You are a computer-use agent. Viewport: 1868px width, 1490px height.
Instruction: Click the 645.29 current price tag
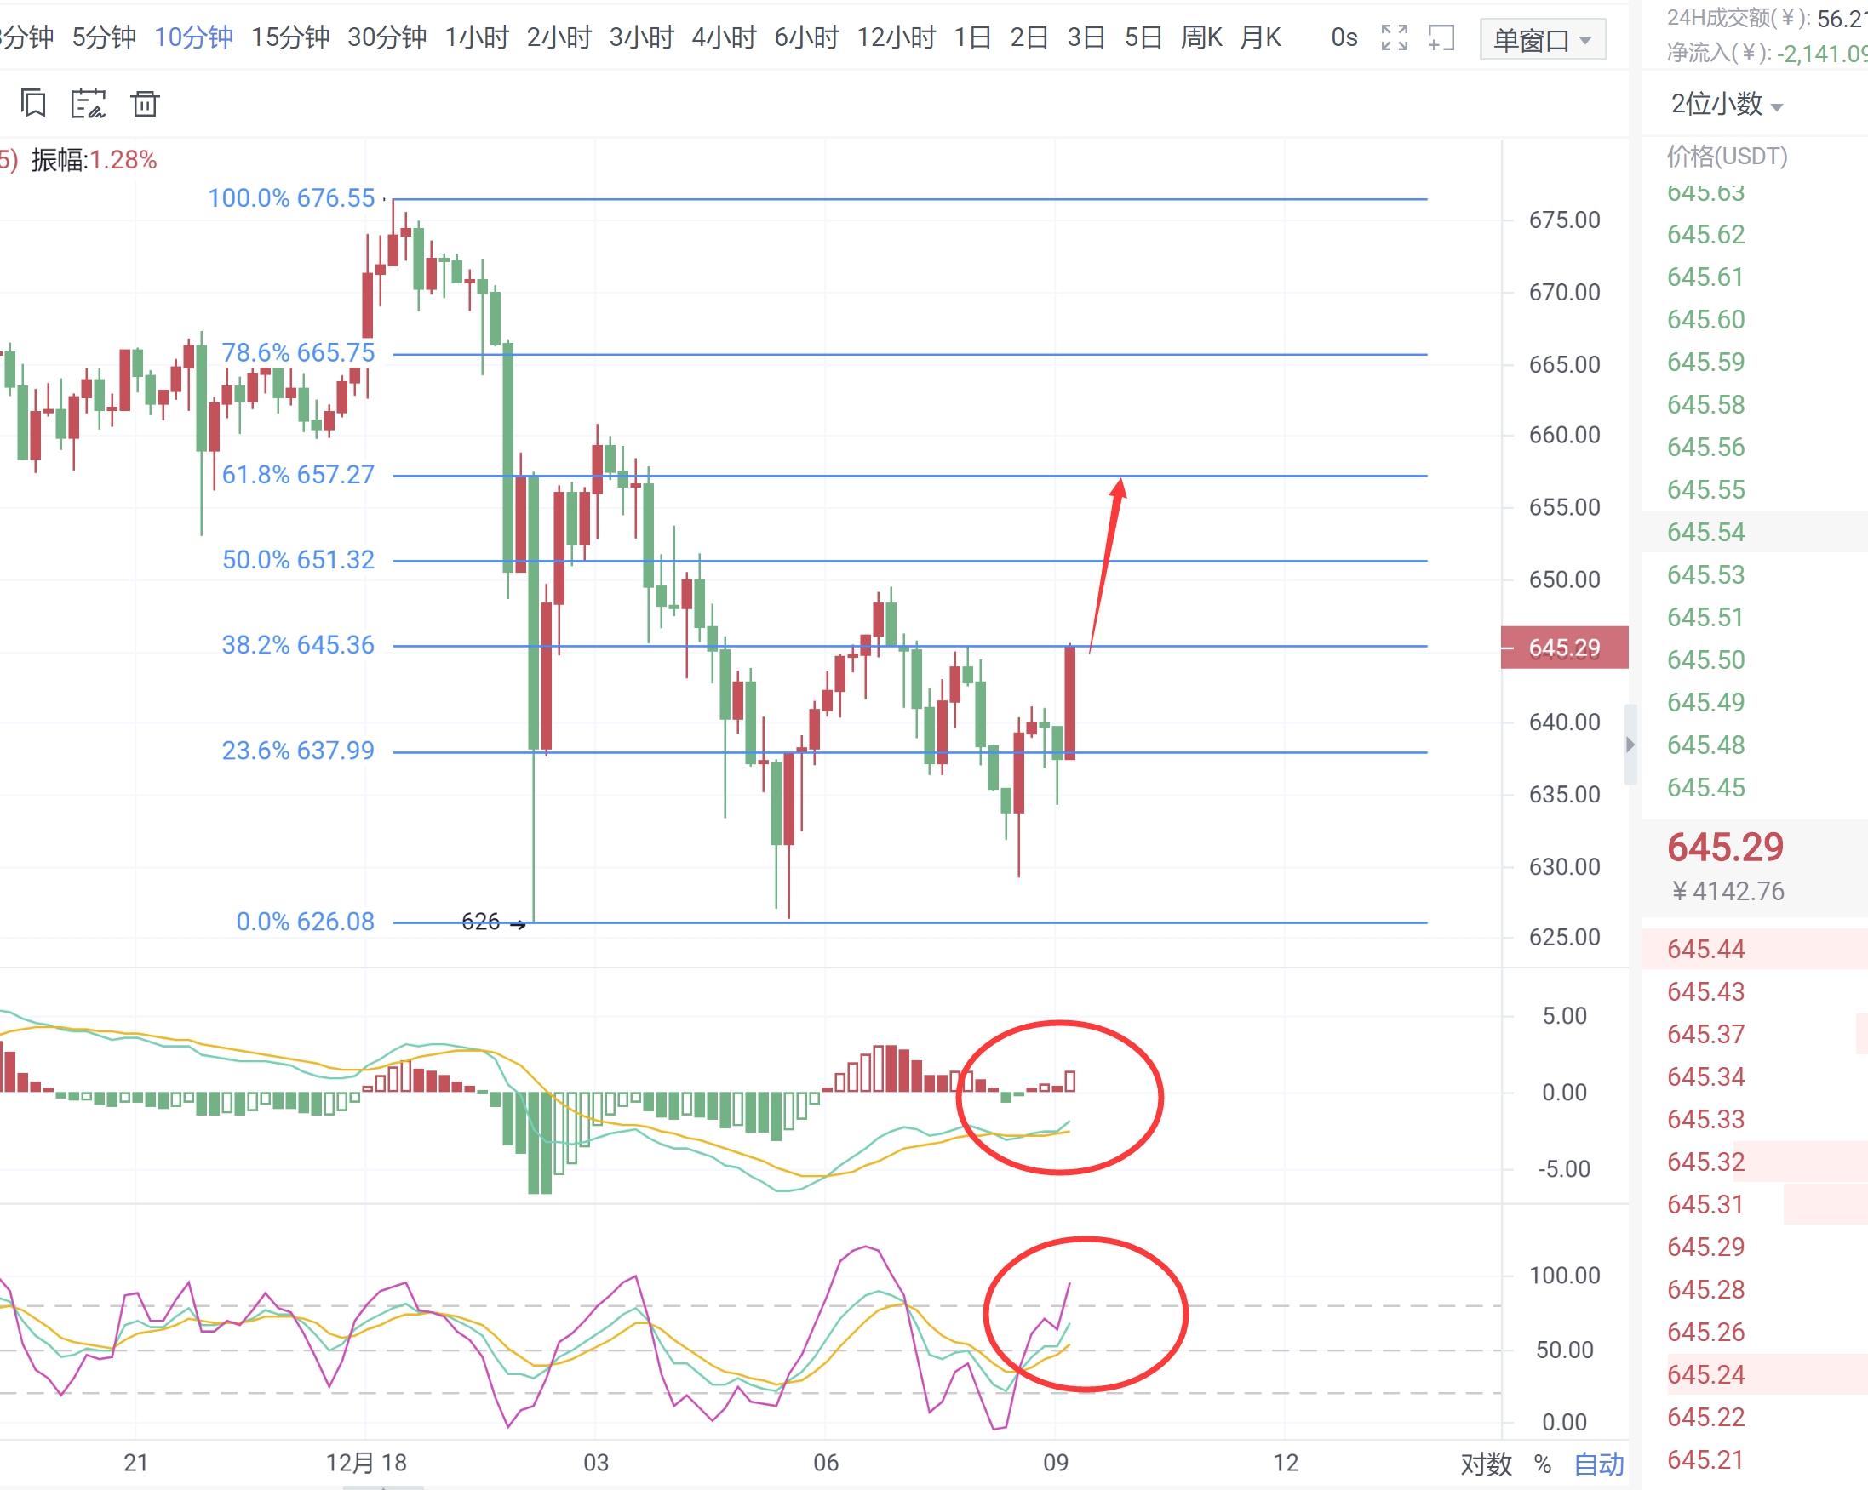pyautogui.click(x=1565, y=648)
